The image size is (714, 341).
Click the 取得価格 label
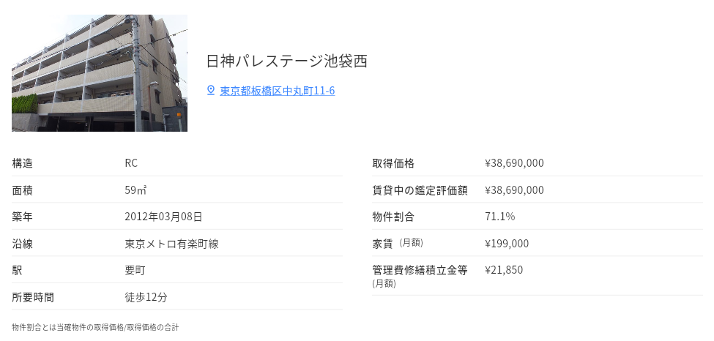393,163
